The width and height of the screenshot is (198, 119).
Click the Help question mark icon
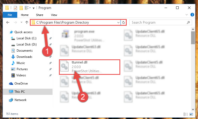click(192, 15)
